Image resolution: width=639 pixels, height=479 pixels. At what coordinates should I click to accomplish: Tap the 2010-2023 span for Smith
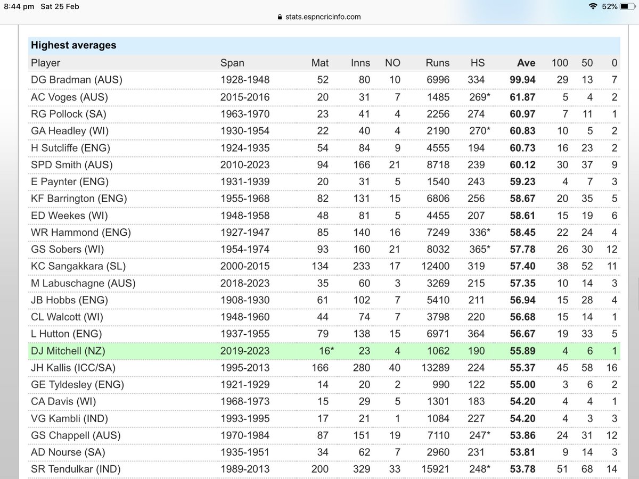[x=245, y=164]
